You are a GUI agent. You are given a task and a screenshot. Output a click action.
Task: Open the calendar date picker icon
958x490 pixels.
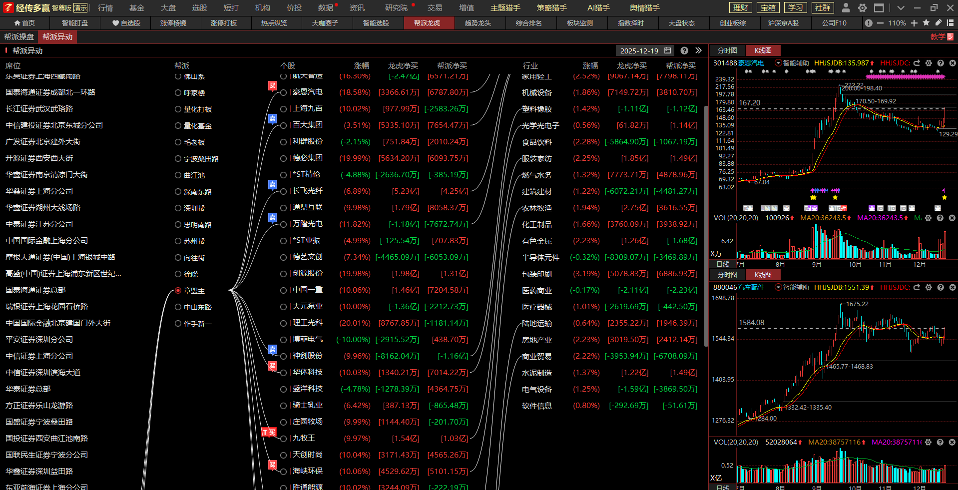click(x=668, y=50)
